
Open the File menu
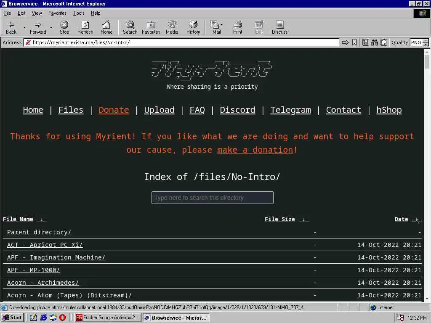tap(8, 13)
